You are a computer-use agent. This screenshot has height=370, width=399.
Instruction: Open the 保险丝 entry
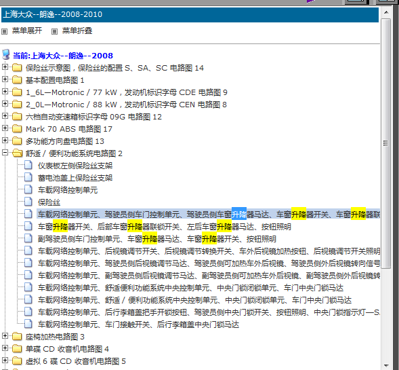pyautogui.click(x=49, y=202)
